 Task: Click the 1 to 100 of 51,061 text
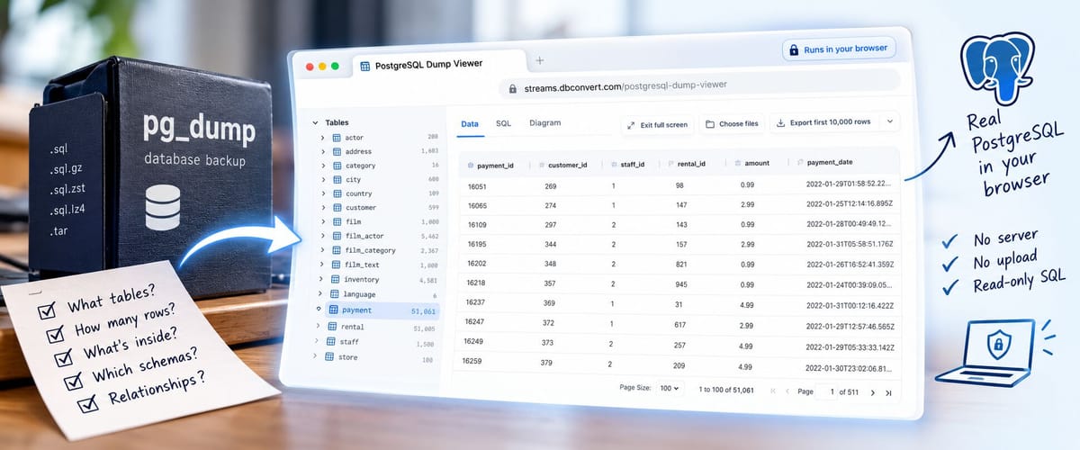click(x=726, y=390)
